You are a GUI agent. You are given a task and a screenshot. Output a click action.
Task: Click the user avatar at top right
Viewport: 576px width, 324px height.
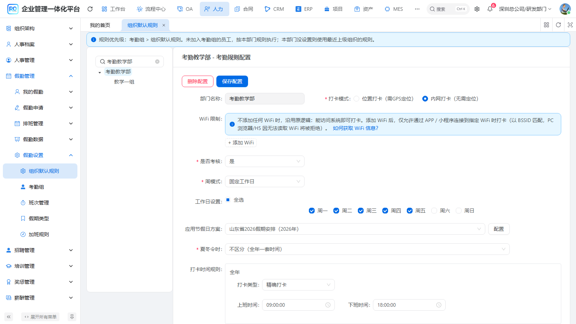click(565, 9)
